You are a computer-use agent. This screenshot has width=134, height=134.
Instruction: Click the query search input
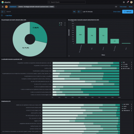pyautogui.click(x=39, y=12)
